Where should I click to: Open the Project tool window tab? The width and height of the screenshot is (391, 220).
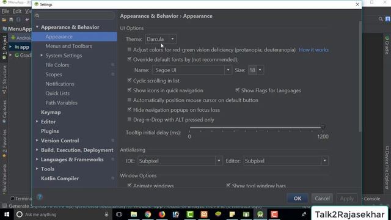click(x=4, y=48)
